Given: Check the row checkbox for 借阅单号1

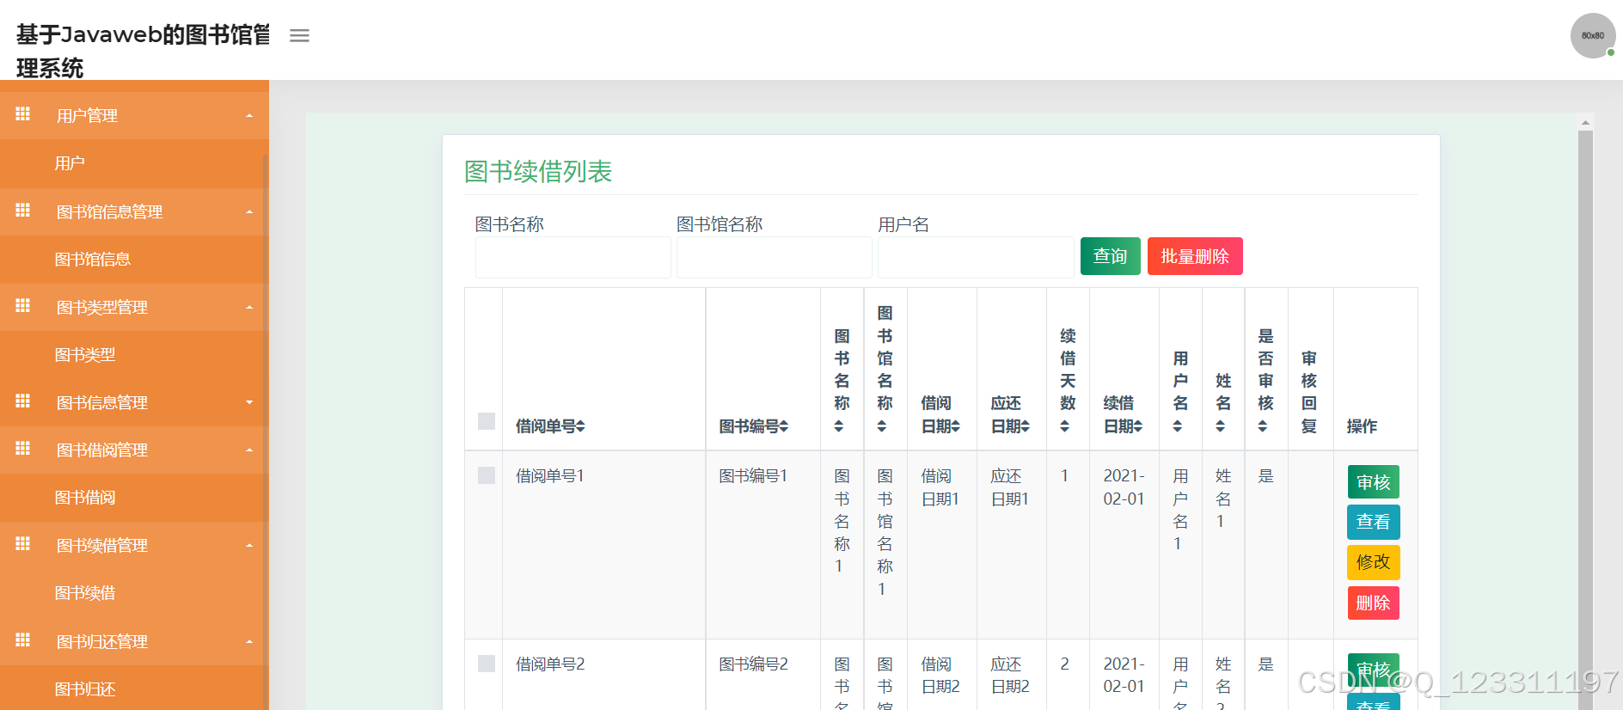Looking at the screenshot, I should (x=487, y=475).
